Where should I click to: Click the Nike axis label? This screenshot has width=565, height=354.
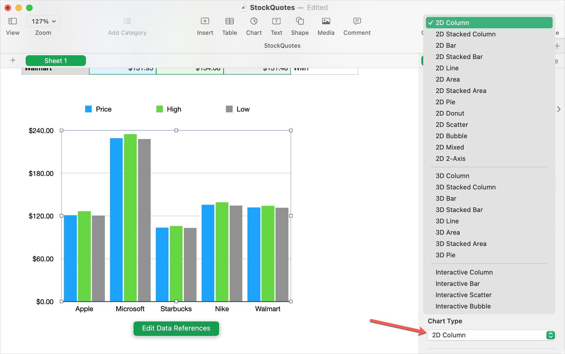click(x=222, y=309)
